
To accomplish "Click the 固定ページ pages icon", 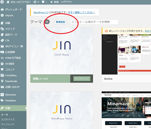I will click(2, 35).
